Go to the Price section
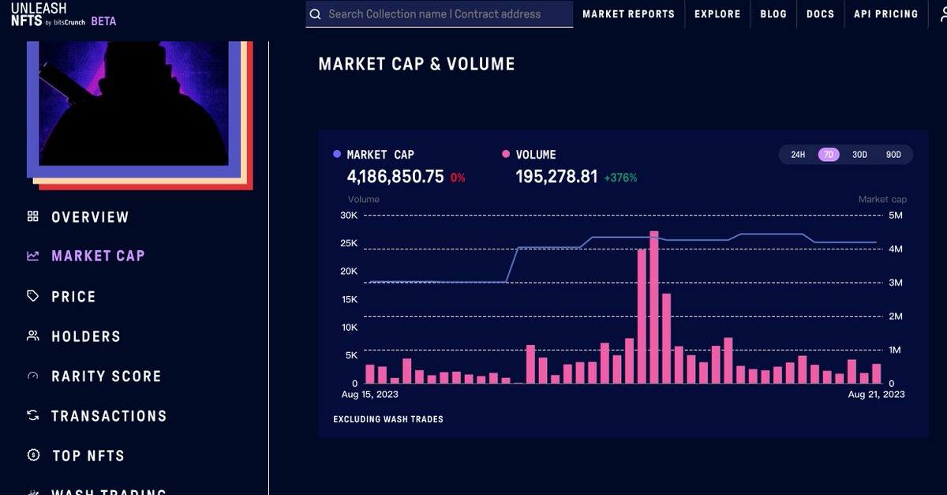 [x=73, y=297]
